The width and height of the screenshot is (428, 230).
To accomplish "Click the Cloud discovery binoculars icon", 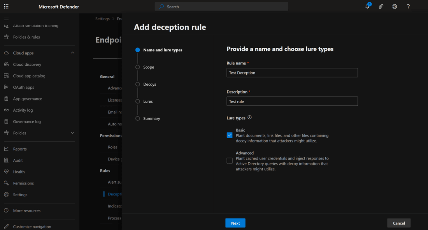I will [x=6, y=65].
